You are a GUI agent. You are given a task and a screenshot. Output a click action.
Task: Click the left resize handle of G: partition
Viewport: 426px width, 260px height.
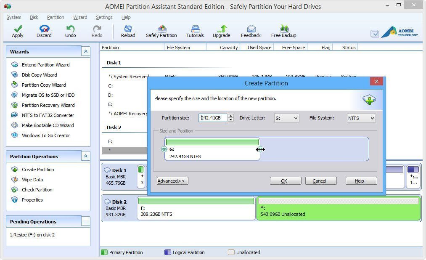(x=164, y=149)
